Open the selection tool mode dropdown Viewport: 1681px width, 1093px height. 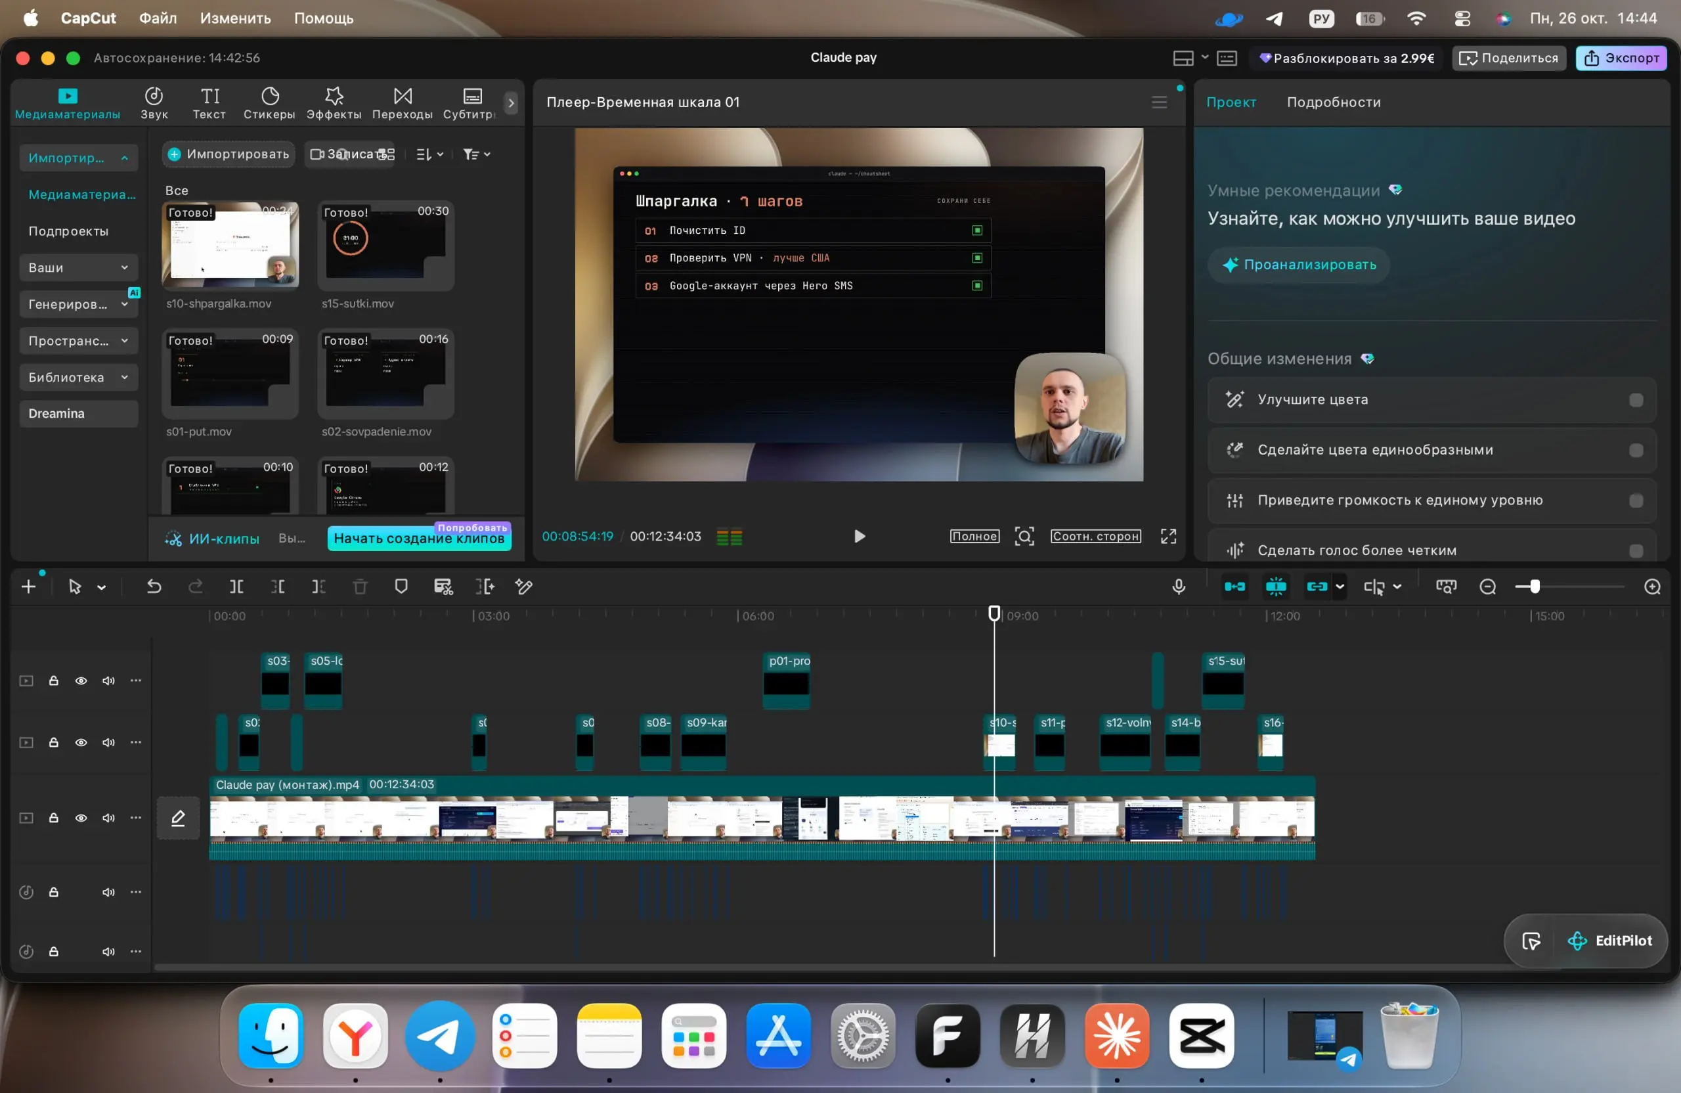coord(102,587)
